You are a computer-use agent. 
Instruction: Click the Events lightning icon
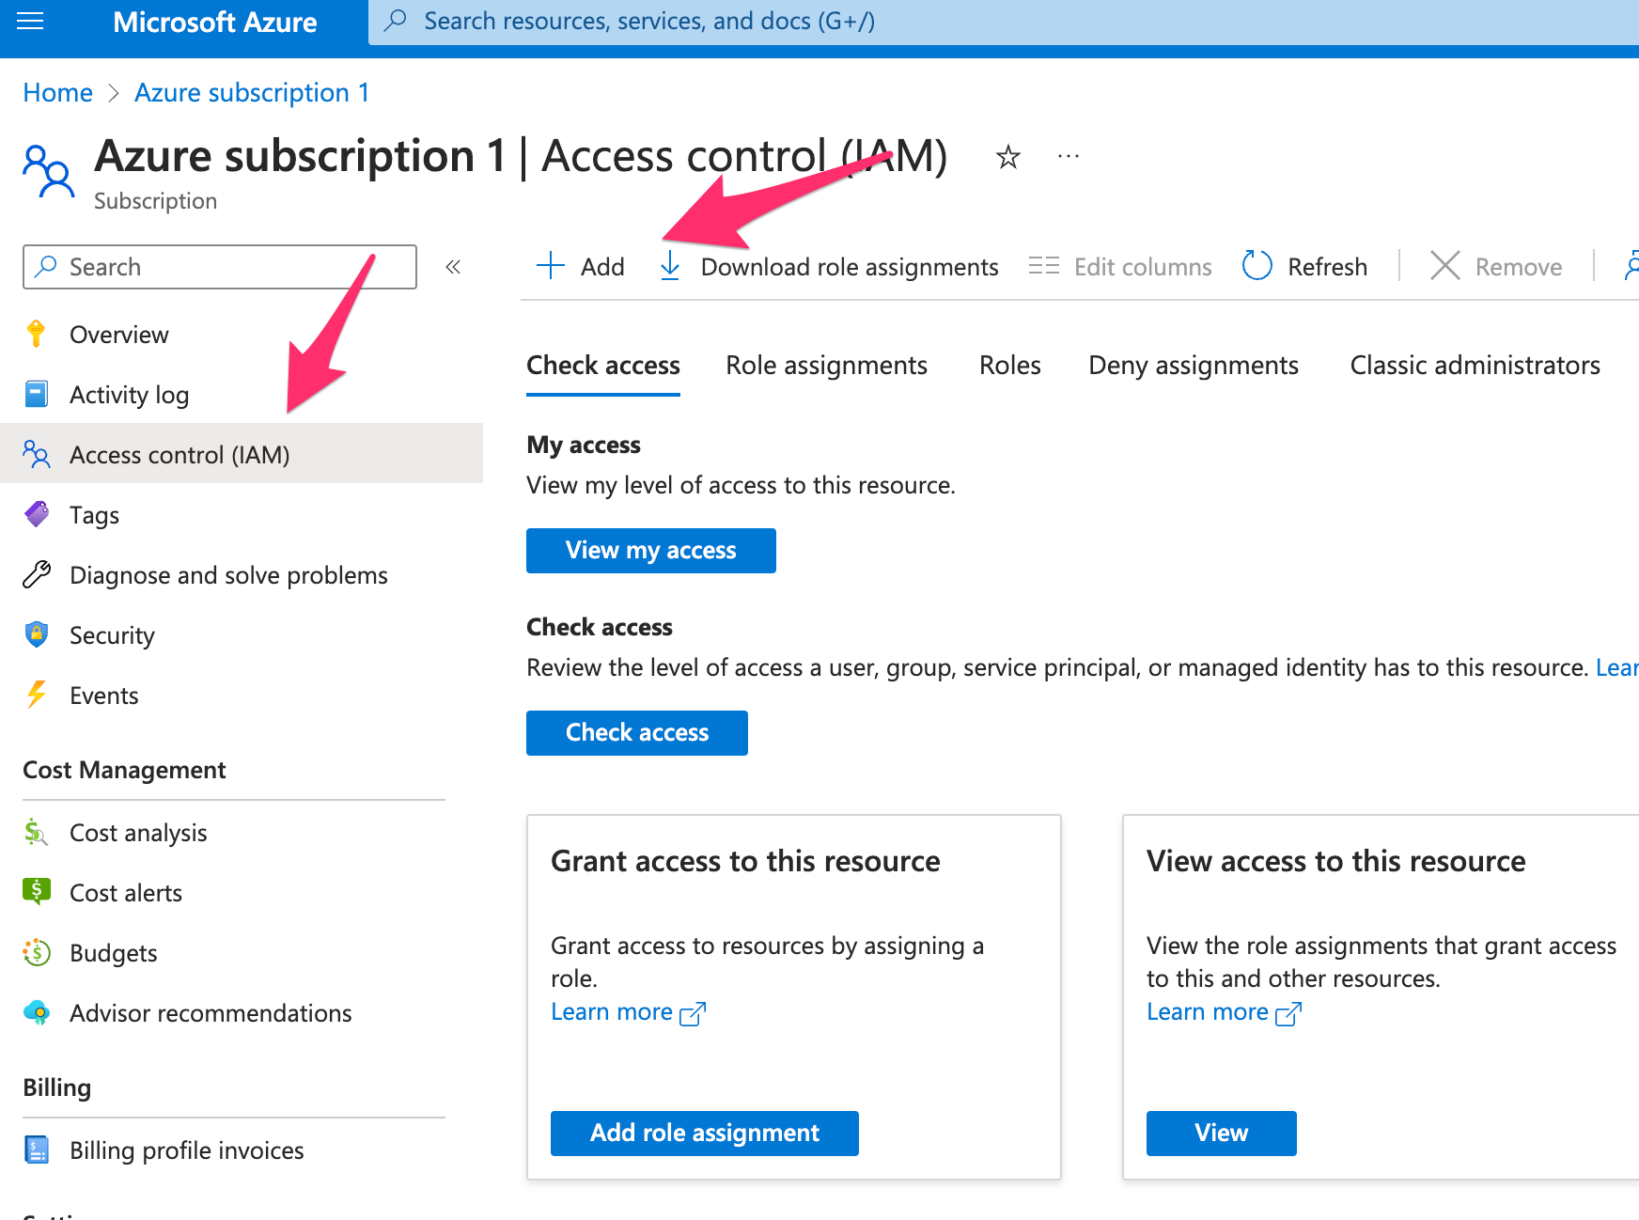coord(37,695)
